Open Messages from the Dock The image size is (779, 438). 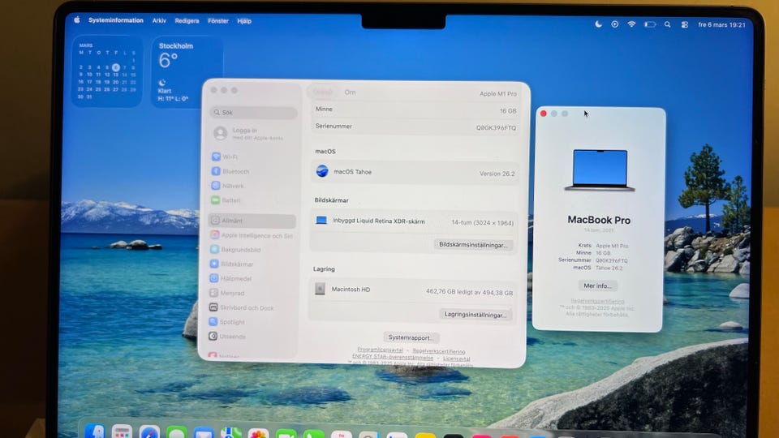pos(176,432)
